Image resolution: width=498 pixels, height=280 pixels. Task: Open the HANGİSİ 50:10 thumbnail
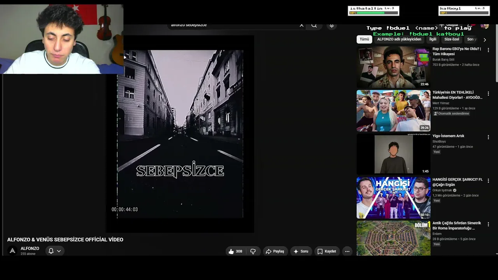[393, 198]
